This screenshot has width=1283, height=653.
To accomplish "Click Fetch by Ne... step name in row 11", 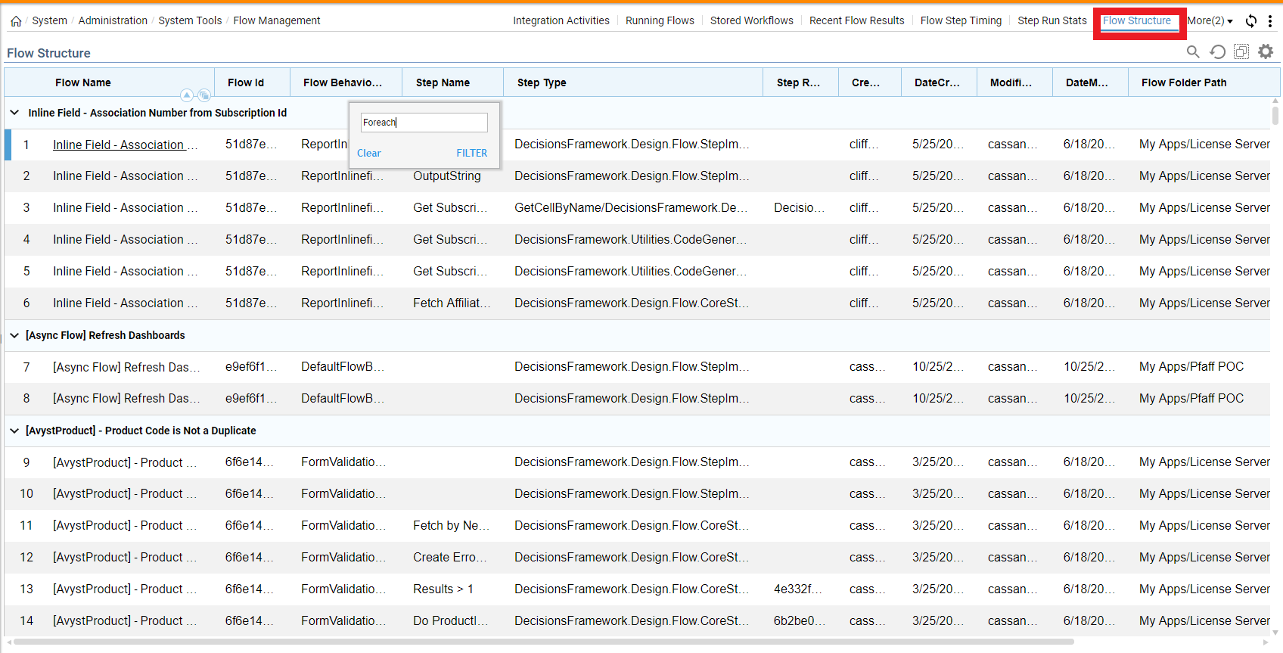I will click(x=451, y=525).
